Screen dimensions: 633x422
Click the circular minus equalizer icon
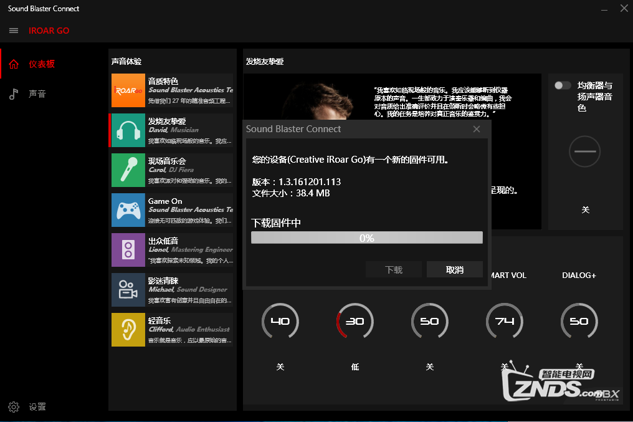coord(584,151)
